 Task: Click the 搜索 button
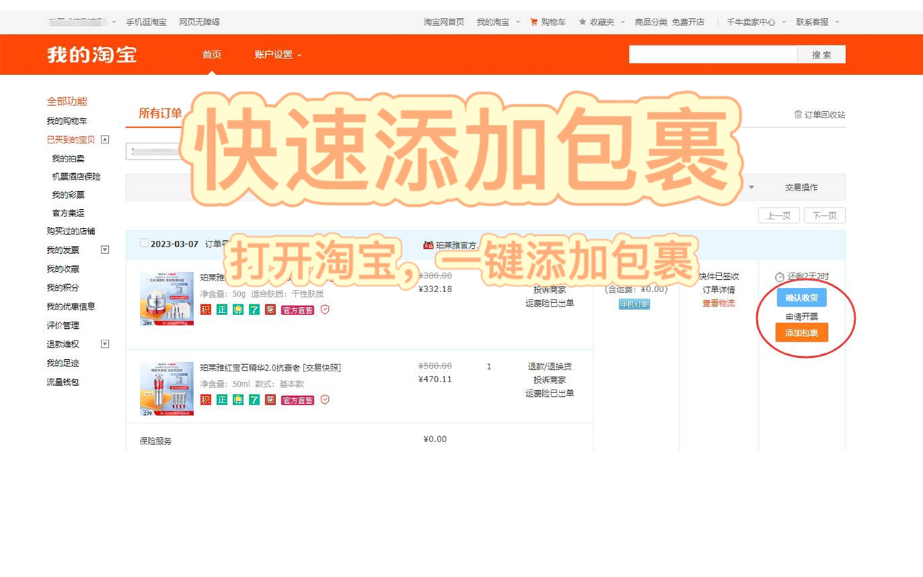coord(821,55)
